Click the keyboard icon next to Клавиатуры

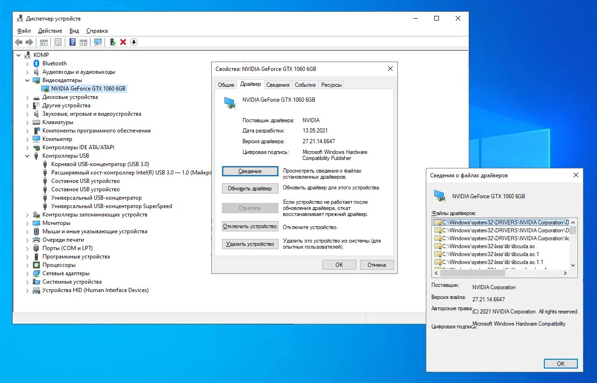coord(37,122)
